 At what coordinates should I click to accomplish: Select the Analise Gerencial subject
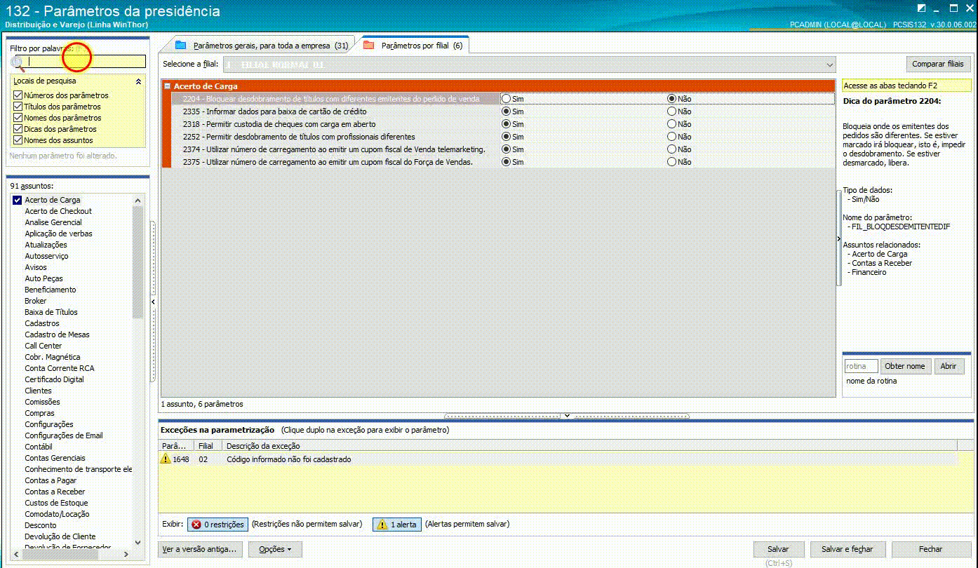(53, 222)
